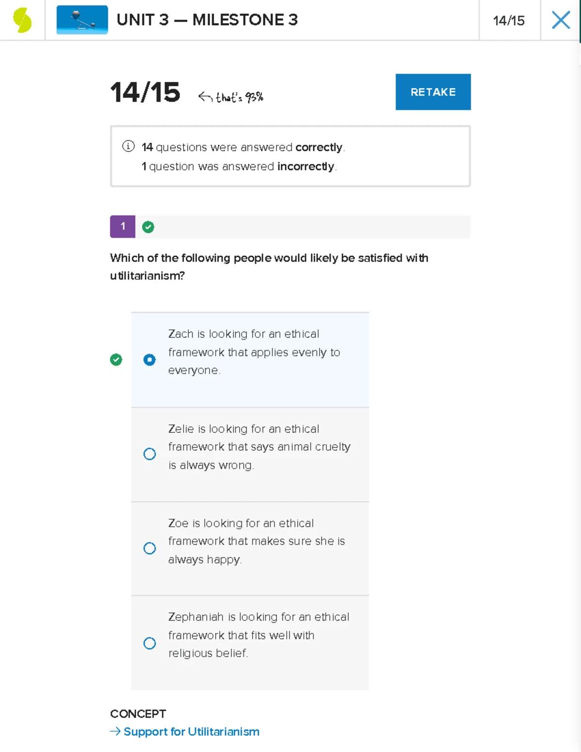This screenshot has width=581, height=752.
Task: Click the large 14/15 score heading
Action: 145,92
